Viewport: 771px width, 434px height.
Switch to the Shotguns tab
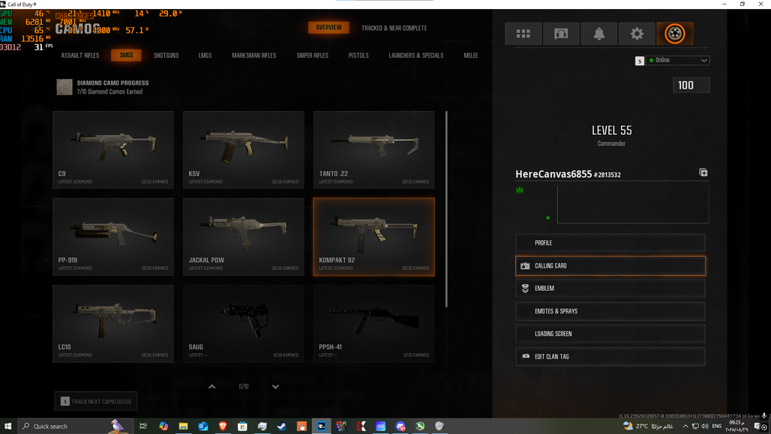166,55
